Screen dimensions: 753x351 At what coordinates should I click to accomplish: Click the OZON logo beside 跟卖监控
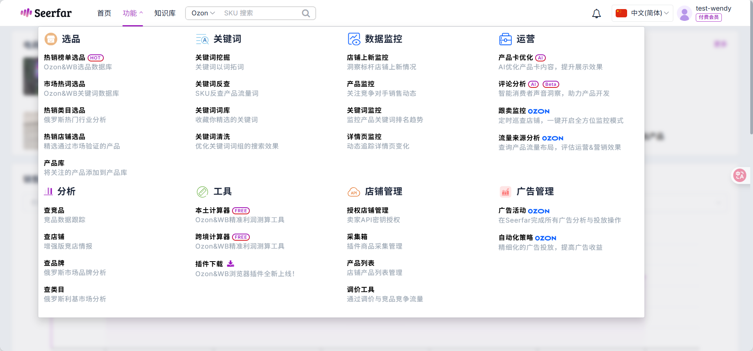click(539, 111)
